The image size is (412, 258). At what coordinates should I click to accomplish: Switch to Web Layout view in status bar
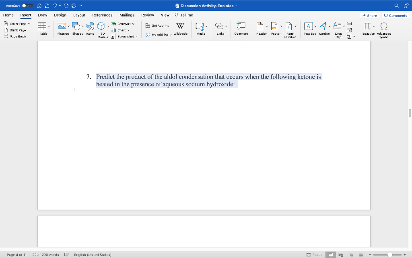[x=340, y=254]
